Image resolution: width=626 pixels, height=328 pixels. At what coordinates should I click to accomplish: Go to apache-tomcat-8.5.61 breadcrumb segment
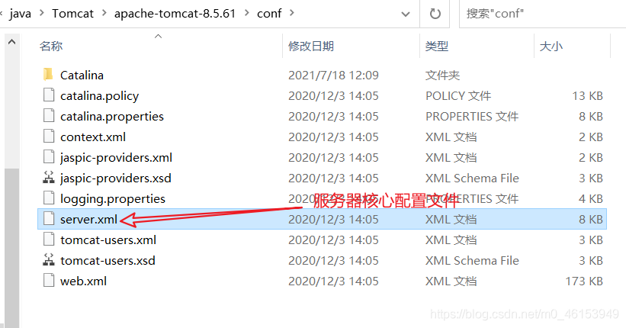point(175,14)
